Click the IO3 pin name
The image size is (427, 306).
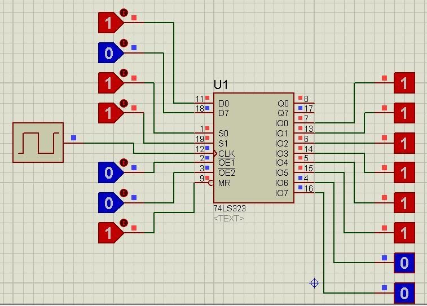(282, 154)
